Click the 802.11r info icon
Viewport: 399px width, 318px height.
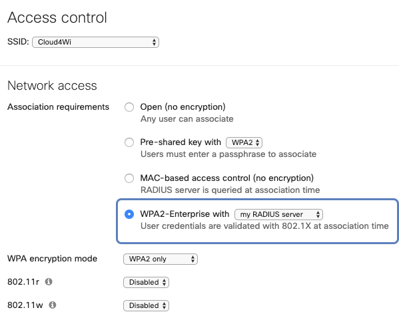tap(49, 281)
